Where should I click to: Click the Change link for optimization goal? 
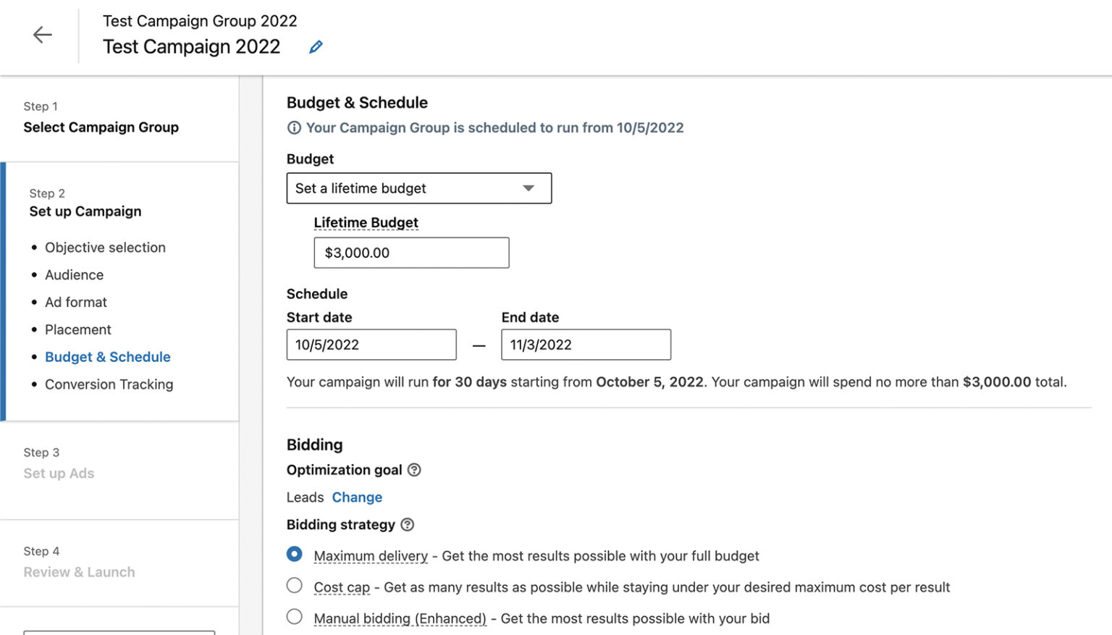(x=357, y=497)
